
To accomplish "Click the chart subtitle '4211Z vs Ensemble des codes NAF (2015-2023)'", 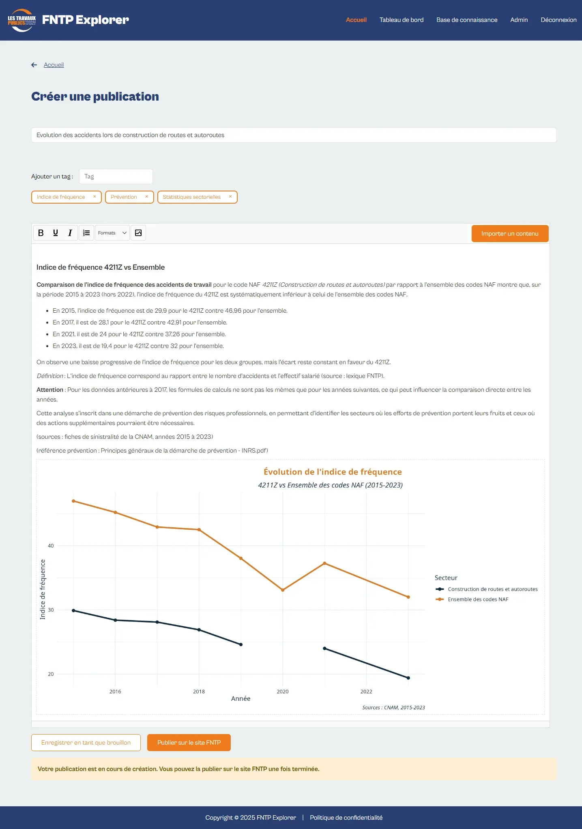I will tap(331, 485).
